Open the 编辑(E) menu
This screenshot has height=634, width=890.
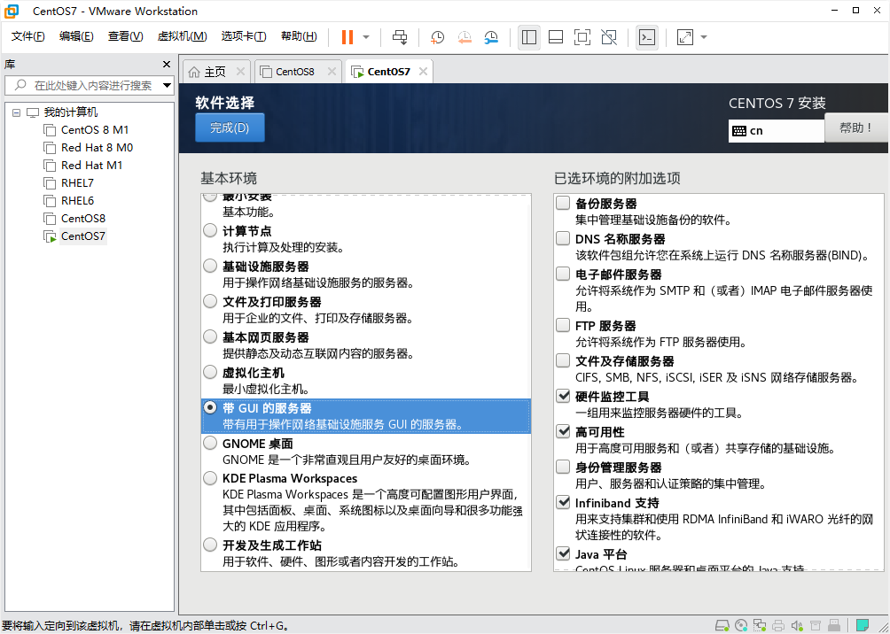76,36
